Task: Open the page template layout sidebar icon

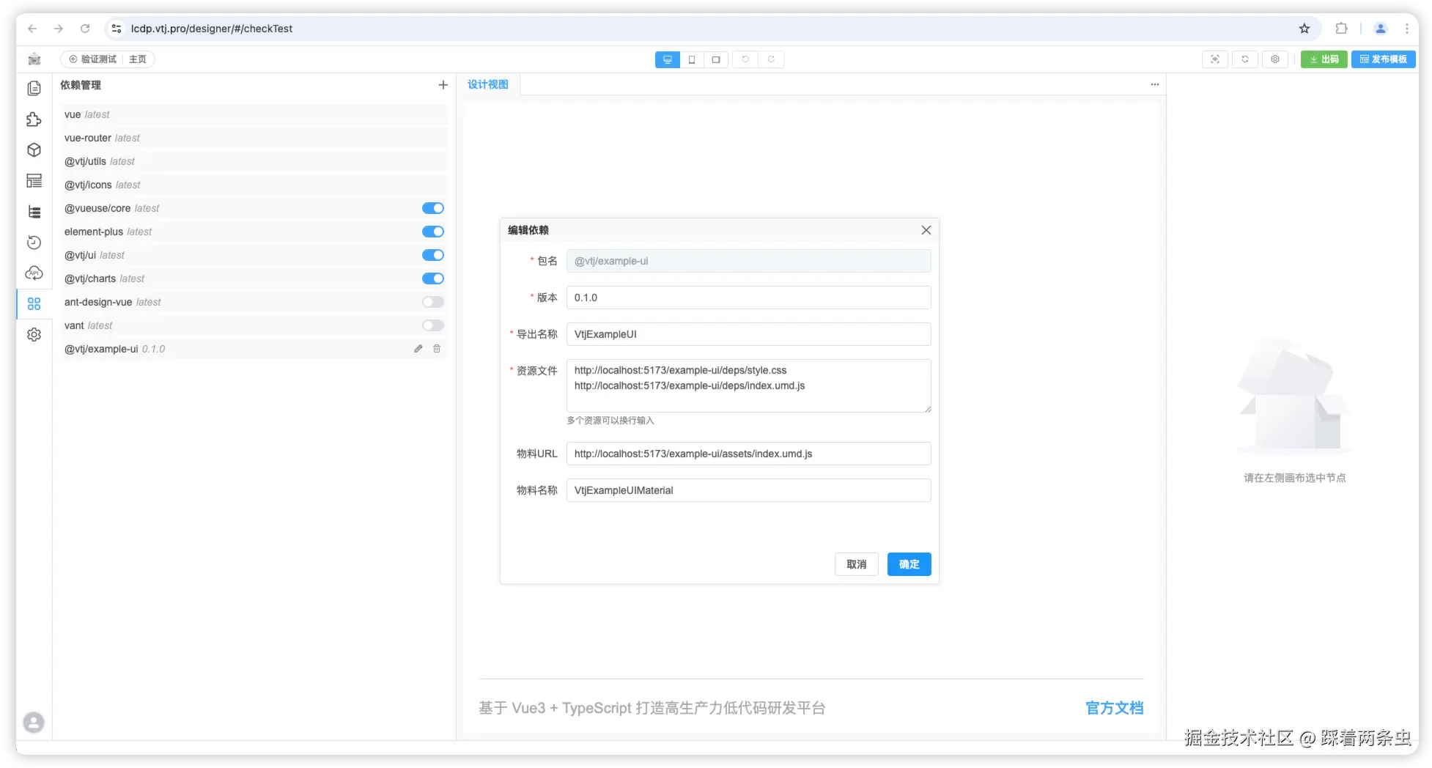Action: coord(34,181)
